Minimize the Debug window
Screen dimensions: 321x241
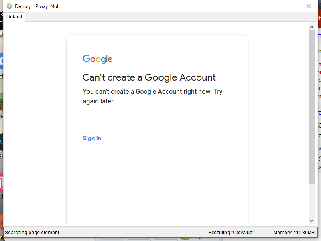pyautogui.click(x=272, y=6)
